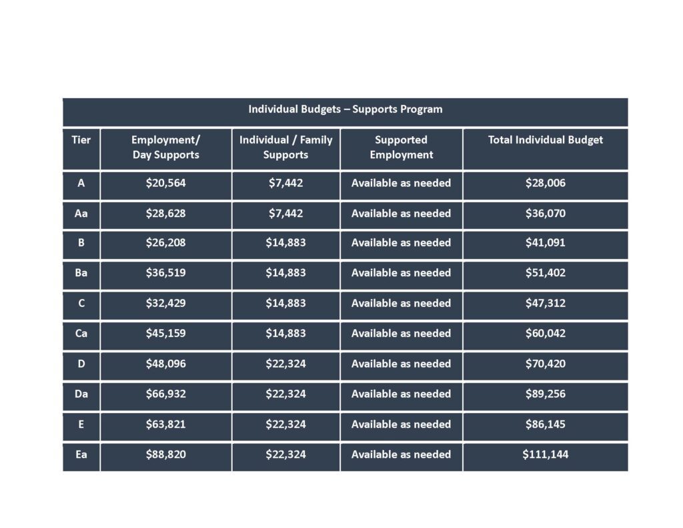This screenshot has height=528, width=683.
Task: Select the Total Individual Budget header
Action: point(546,140)
